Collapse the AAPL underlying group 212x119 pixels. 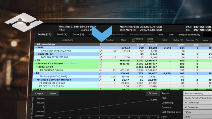pos(36,48)
